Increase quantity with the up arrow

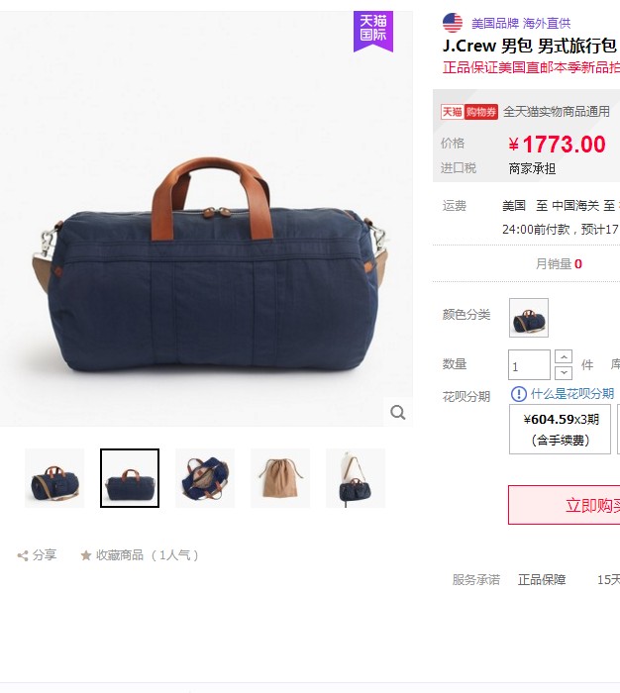[x=564, y=356]
